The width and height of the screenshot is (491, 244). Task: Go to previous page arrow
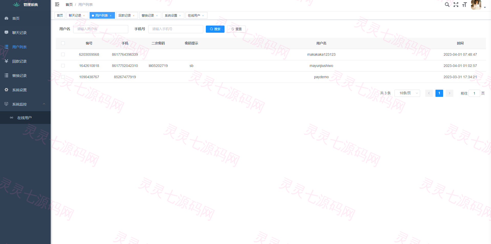(x=429, y=93)
